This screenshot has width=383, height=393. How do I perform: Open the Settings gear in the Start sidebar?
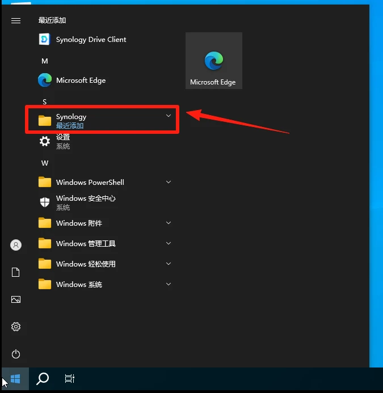(x=16, y=327)
